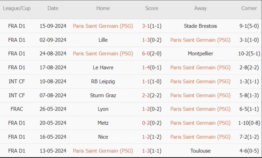This screenshot has width=262, height=158.
Task: Open Stade Brestois team link
Action: 200,26
